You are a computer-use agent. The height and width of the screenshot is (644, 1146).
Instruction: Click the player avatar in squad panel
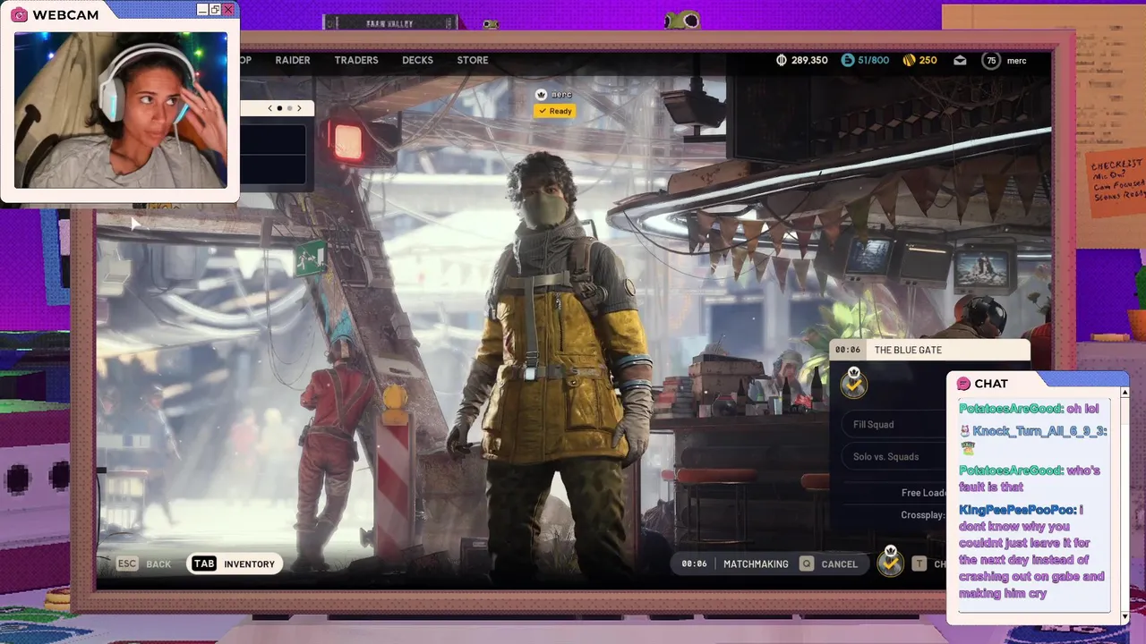[853, 383]
